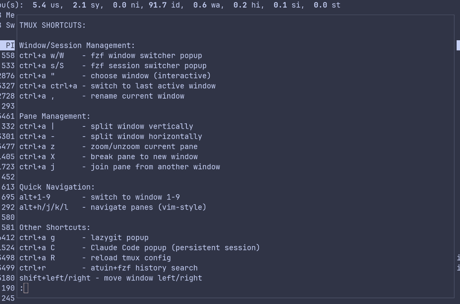Click the split window horizontally line

click(110, 137)
